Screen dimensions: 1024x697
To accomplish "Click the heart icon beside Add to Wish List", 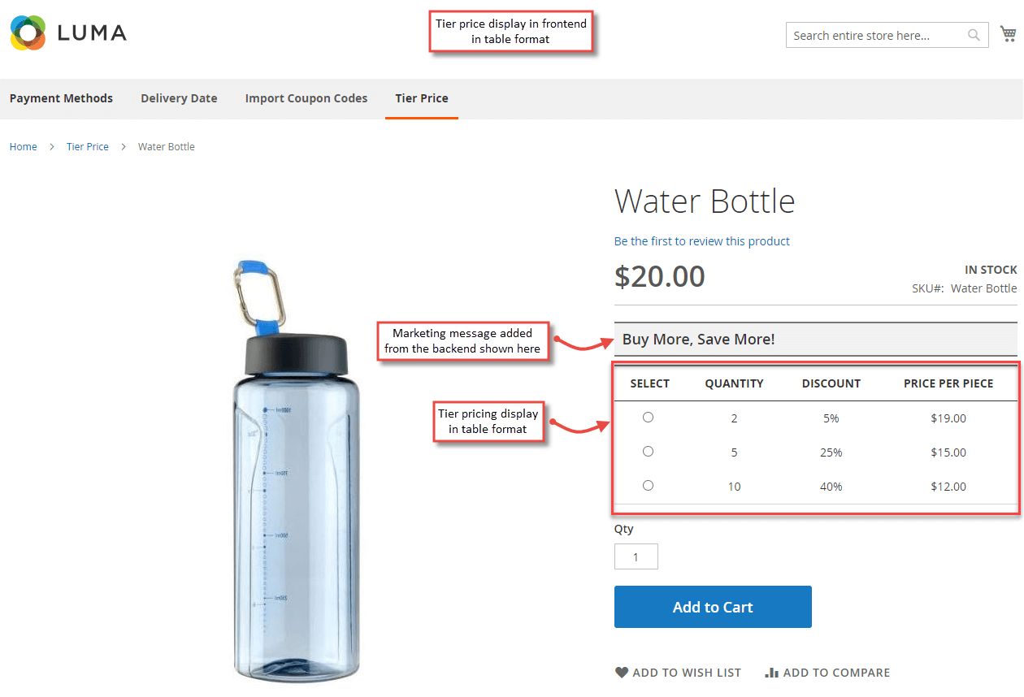I will 622,672.
